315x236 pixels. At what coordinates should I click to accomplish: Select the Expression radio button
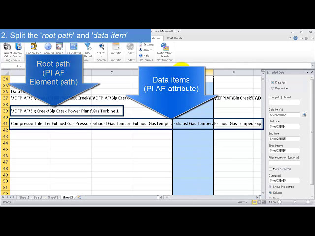273,88
